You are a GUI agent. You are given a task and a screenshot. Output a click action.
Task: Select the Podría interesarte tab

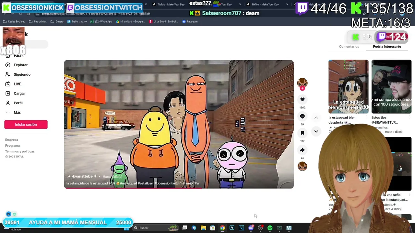(387, 47)
